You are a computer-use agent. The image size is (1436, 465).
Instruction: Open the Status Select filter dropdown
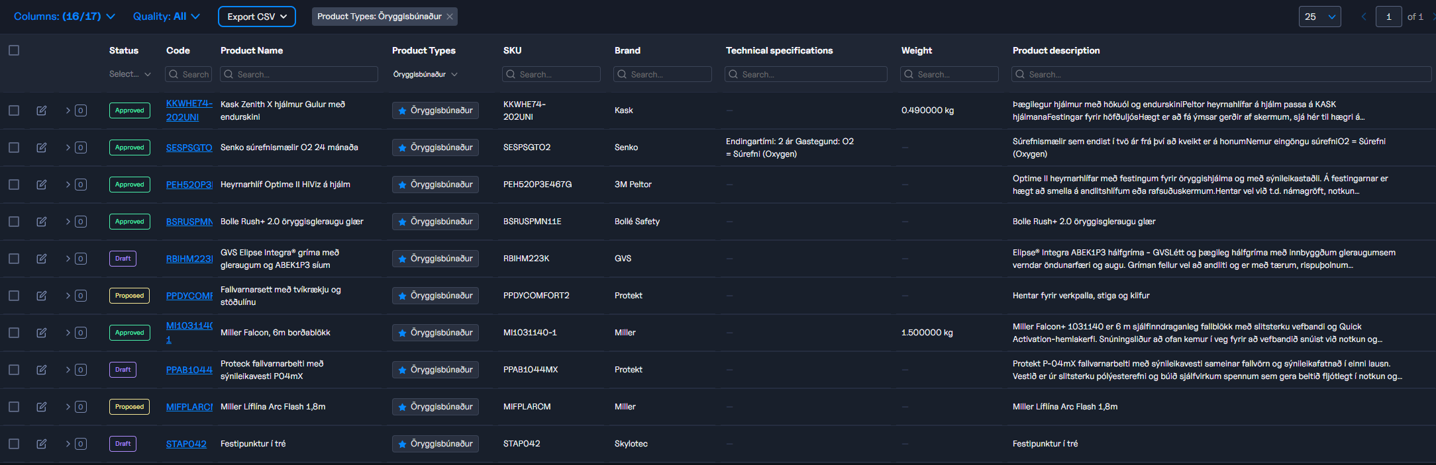(x=130, y=74)
